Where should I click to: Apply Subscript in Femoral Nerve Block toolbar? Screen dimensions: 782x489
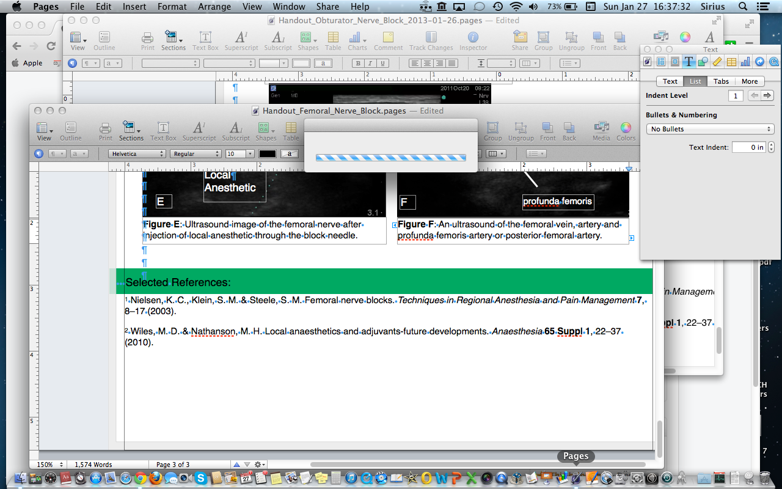point(236,130)
